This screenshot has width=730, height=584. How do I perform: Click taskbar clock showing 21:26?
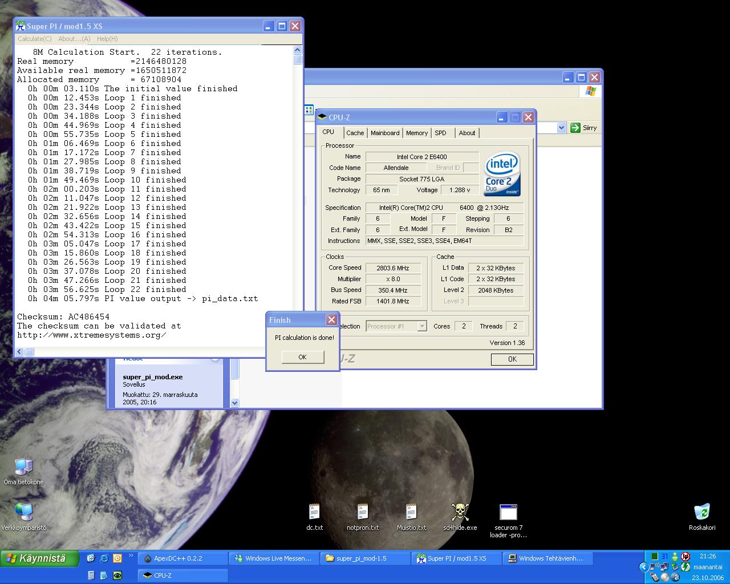coord(707,556)
